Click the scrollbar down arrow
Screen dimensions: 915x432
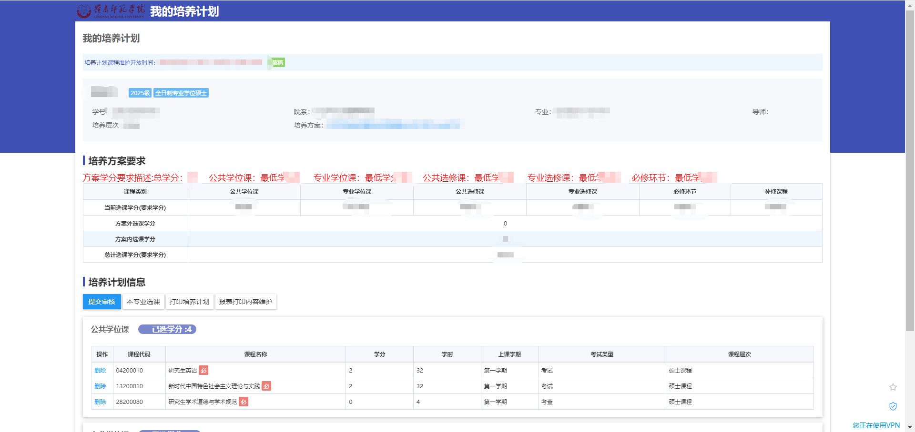[x=910, y=427]
